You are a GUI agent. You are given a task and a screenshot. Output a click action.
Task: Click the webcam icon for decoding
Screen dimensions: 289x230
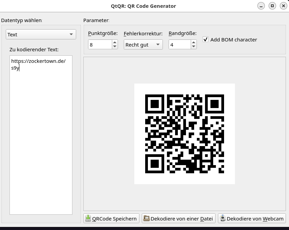pos(223,218)
